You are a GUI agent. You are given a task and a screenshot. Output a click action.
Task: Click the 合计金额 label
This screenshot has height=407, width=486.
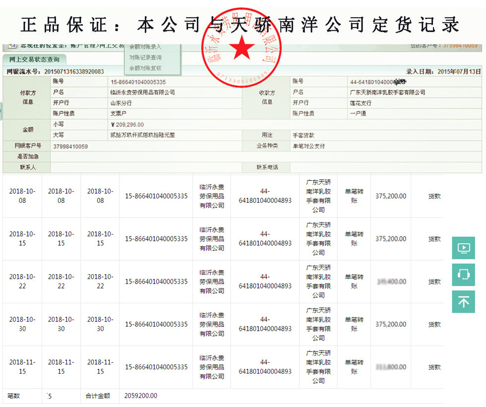click(x=98, y=396)
